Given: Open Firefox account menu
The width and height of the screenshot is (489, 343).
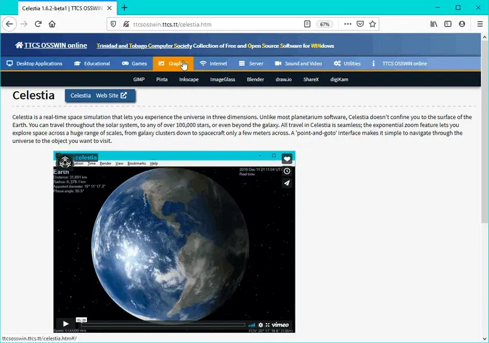Looking at the screenshot, I should (x=462, y=24).
